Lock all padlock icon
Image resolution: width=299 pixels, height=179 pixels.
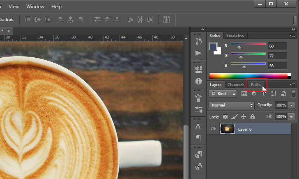(x=253, y=117)
